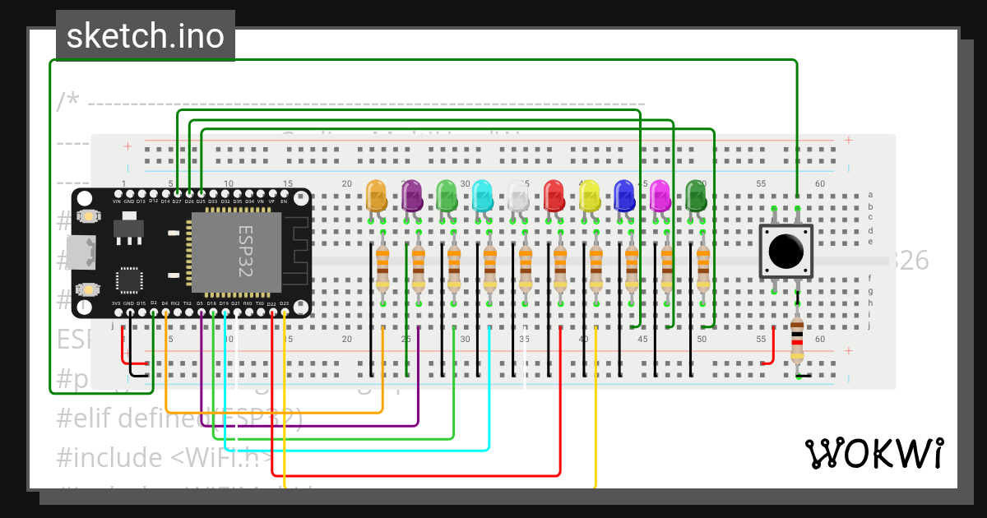Click the blue LED
This screenshot has width=987, height=518.
pyautogui.click(x=624, y=196)
